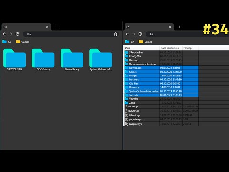Click back arrow in E:\ window
The height and width of the screenshot is (172, 229).
click(x=127, y=34)
